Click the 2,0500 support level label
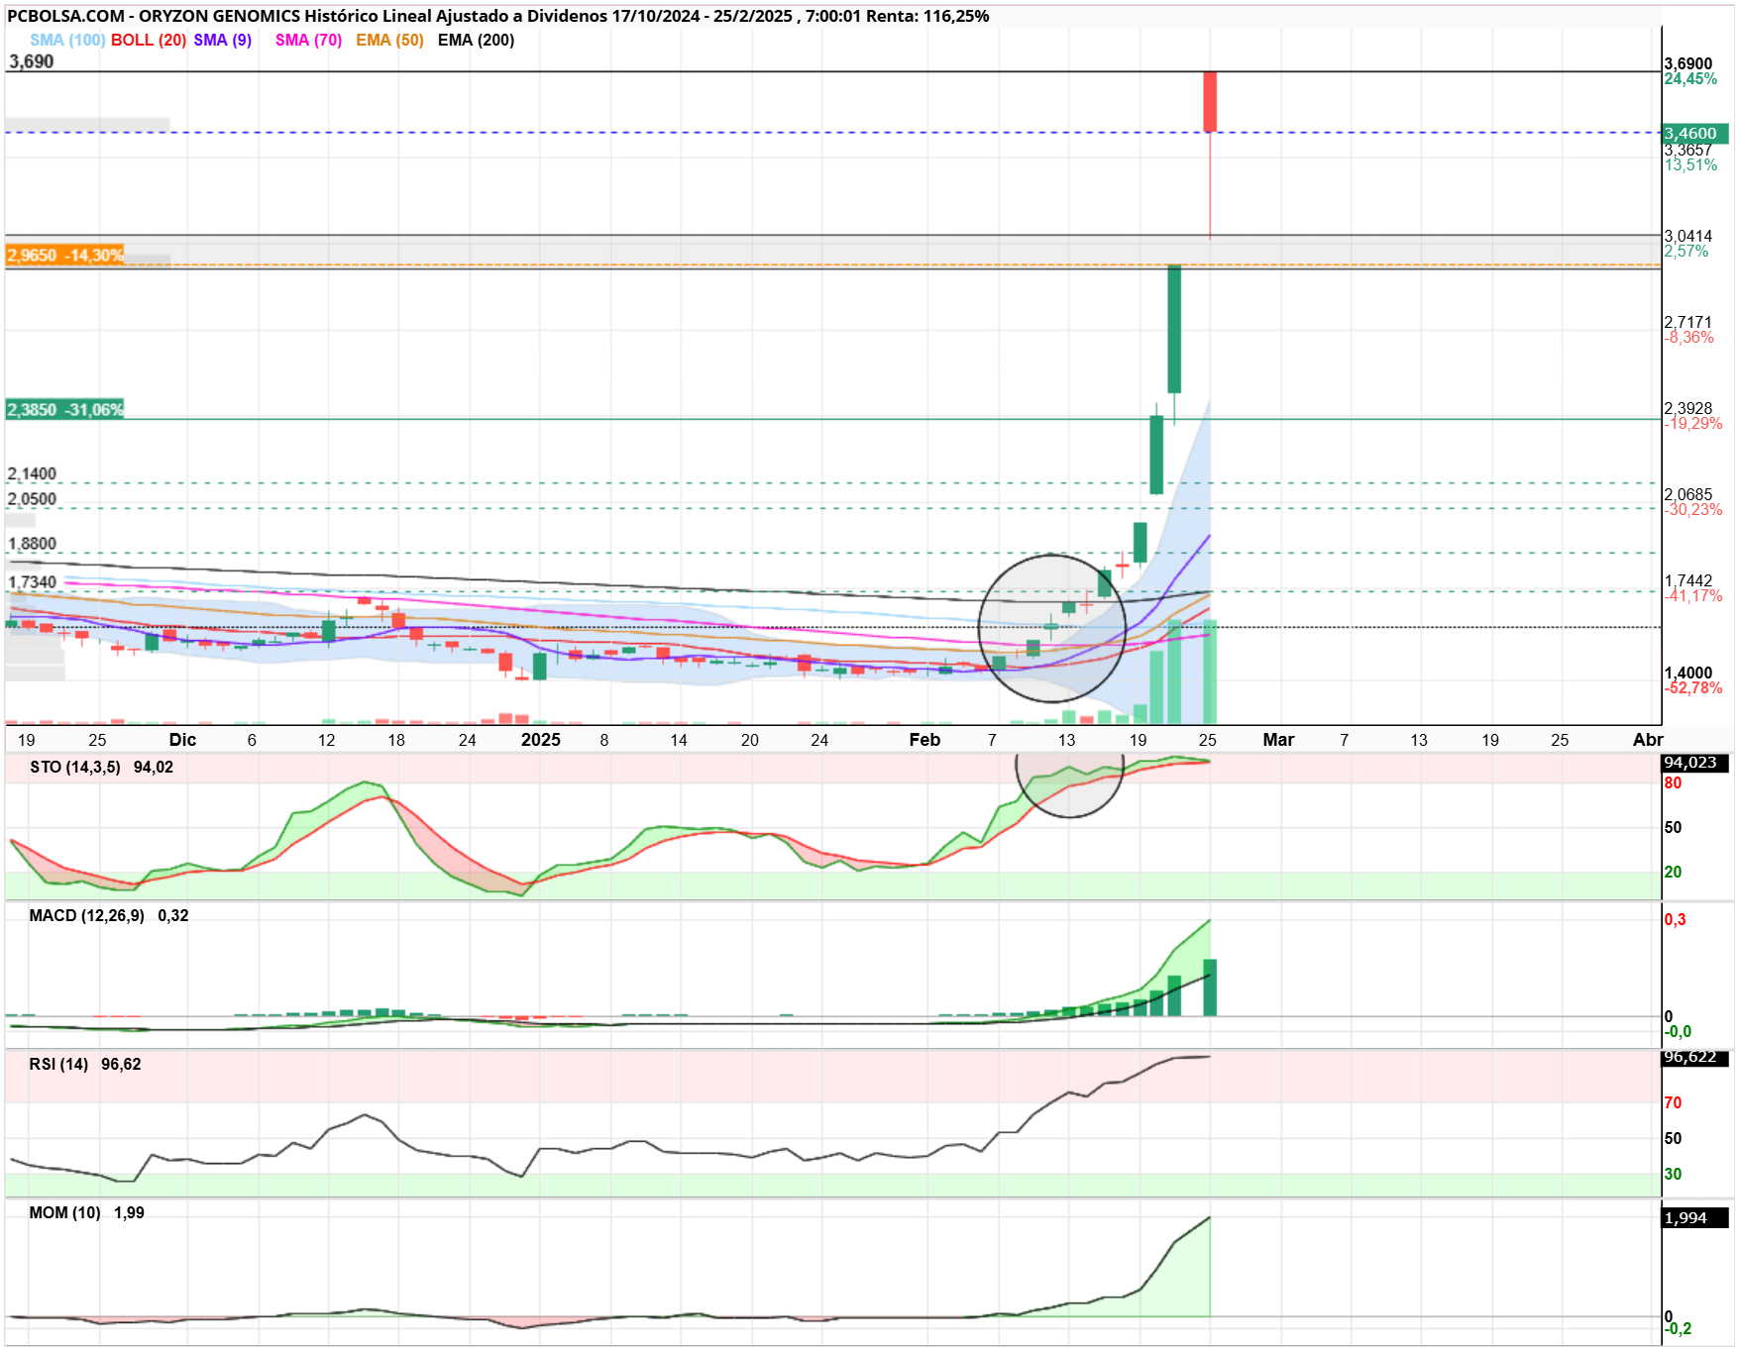This screenshot has height=1351, width=1739. (x=32, y=500)
